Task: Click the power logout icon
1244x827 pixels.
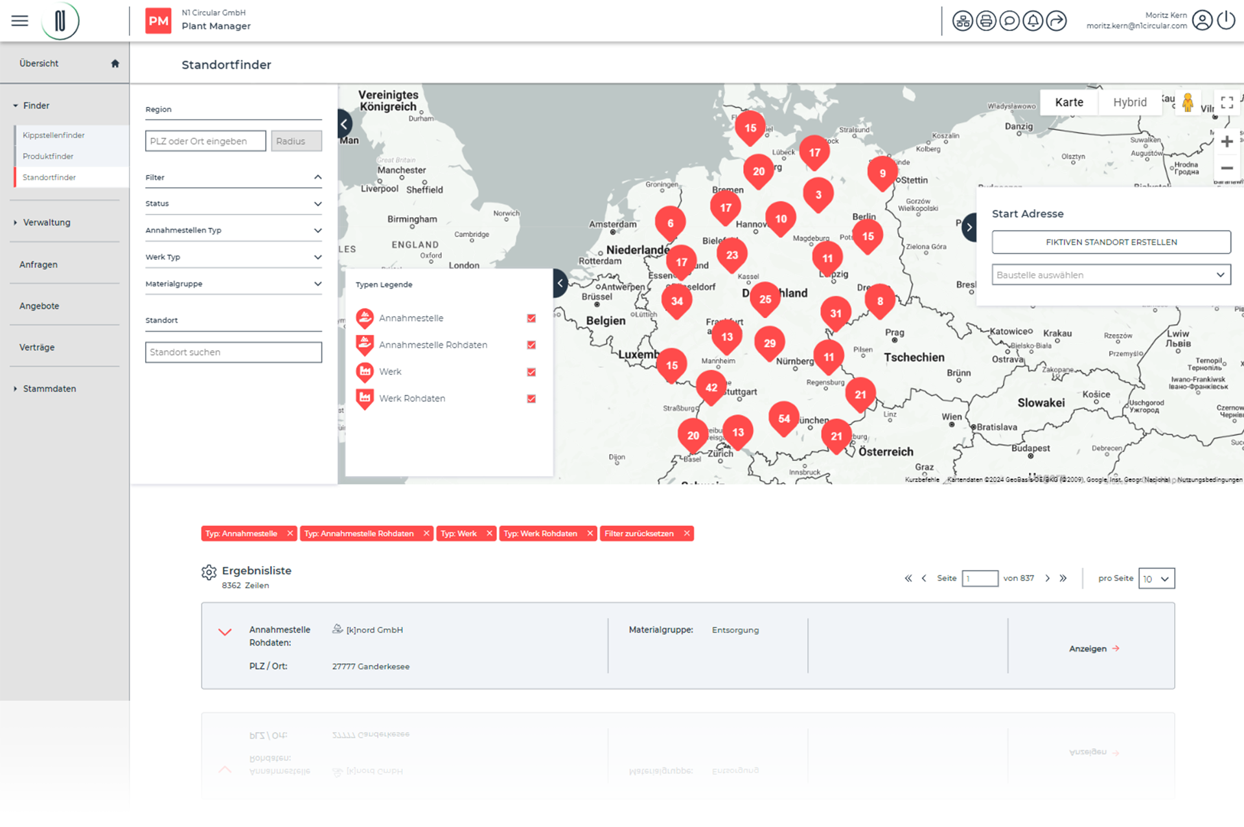Action: pyautogui.click(x=1226, y=21)
